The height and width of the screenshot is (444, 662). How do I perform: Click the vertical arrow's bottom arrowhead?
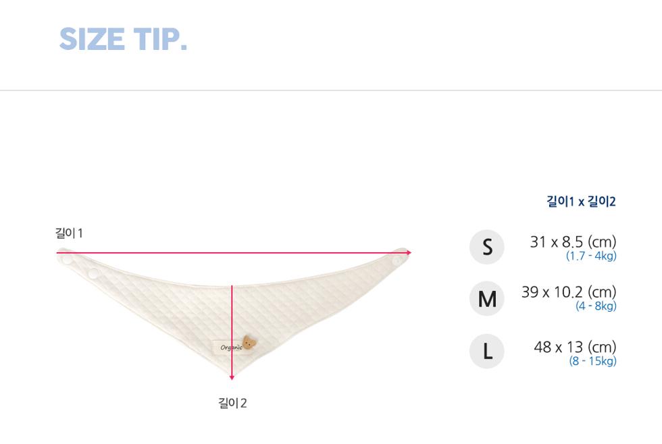coord(232,377)
